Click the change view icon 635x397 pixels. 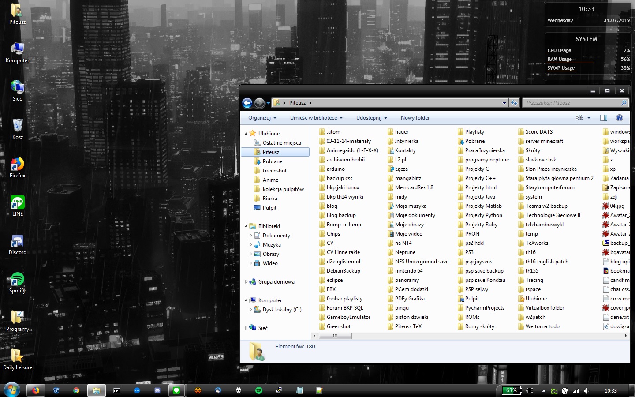579,118
